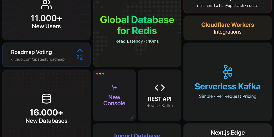
Task: Click the New Console purple label
Action: point(114,100)
